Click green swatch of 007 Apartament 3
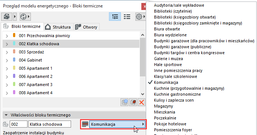 tap(14, 84)
